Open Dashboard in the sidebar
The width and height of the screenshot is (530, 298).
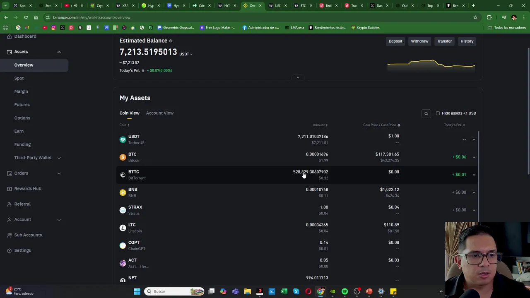(25, 36)
